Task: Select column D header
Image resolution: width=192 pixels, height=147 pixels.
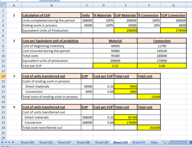Action: [104, 5]
